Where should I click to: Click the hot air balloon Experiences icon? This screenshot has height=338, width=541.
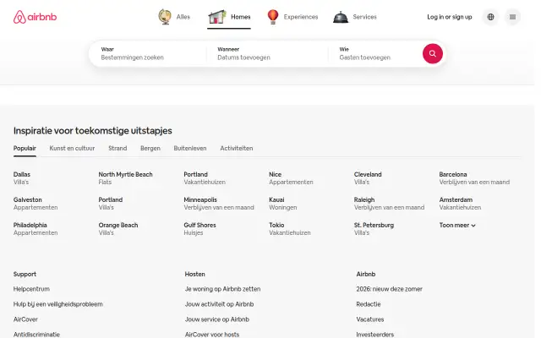(x=272, y=17)
